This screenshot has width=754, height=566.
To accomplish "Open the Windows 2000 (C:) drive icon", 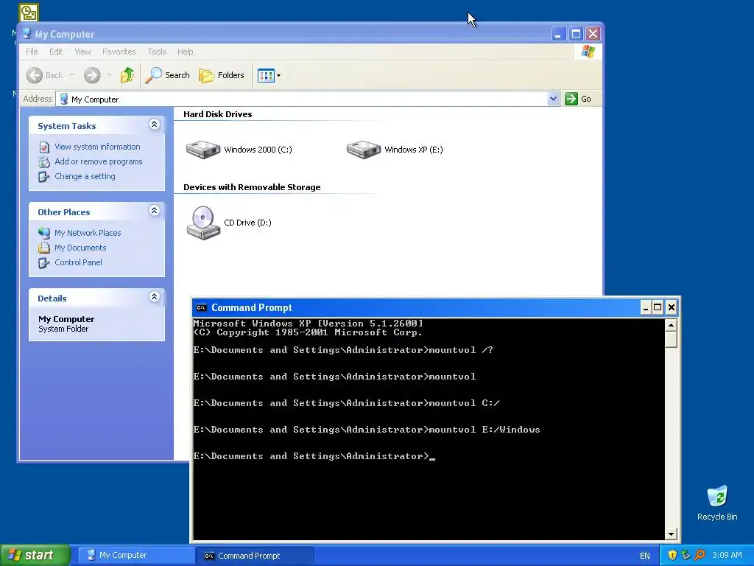I will (203, 149).
